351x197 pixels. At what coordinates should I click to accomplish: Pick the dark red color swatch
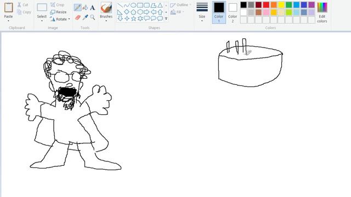(x=258, y=5)
